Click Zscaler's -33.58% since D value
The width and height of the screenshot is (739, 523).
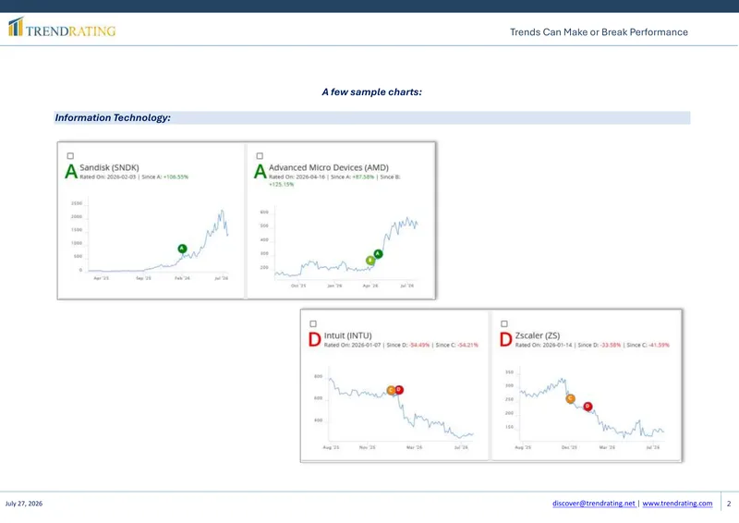[x=611, y=346]
